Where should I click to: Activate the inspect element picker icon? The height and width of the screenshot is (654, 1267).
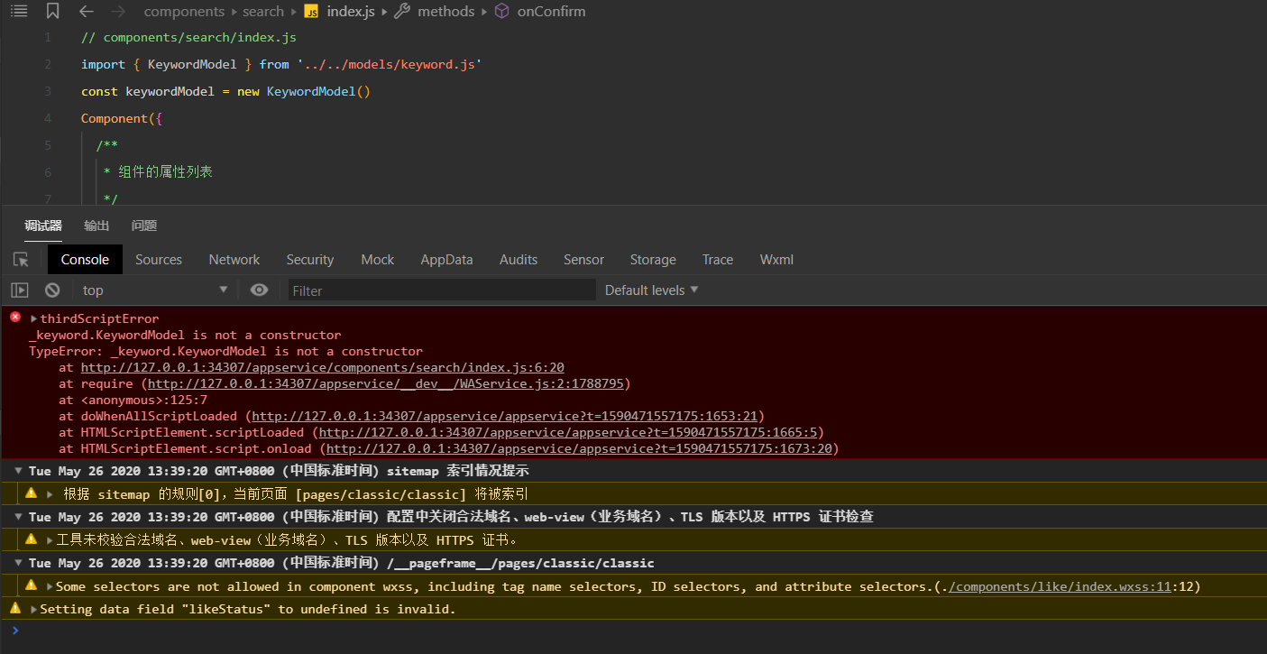(x=21, y=260)
